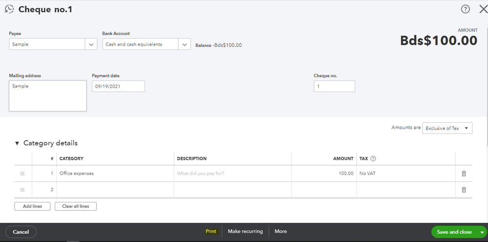Viewport: 488px width, 242px height.
Task: Click the help question mark icon
Action: coord(466,9)
